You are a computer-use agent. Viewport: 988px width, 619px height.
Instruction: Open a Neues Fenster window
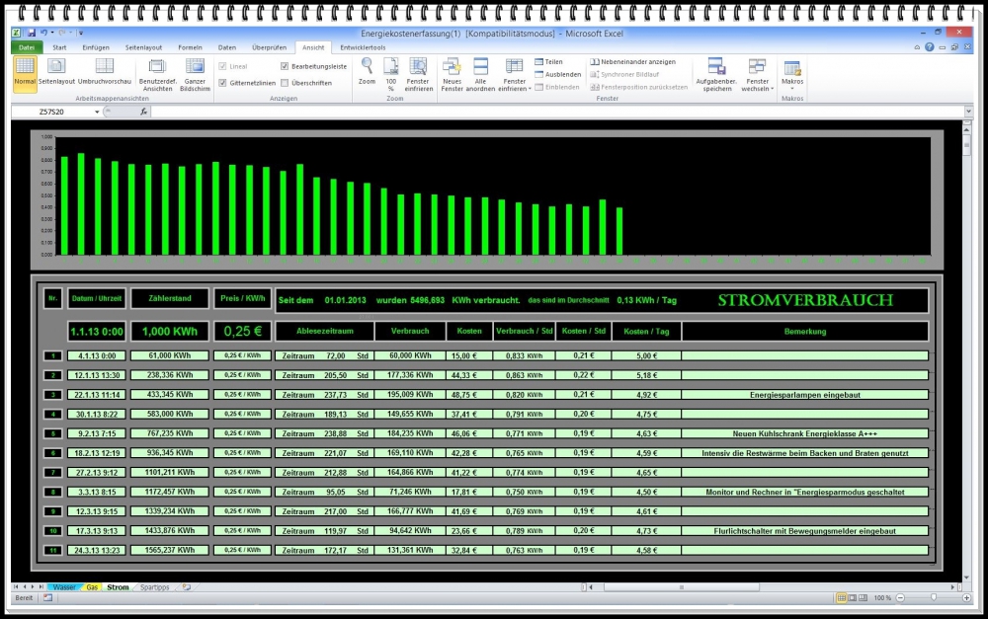point(452,71)
